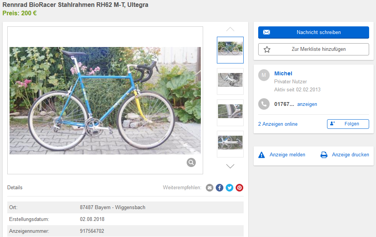The image size is (376, 237).
Task: Select third thumbnail image
Action: tap(230, 112)
